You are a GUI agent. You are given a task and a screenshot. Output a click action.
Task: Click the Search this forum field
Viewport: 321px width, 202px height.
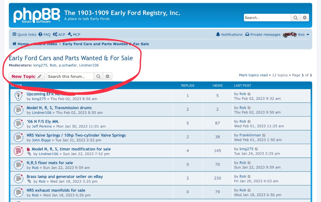point(70,76)
